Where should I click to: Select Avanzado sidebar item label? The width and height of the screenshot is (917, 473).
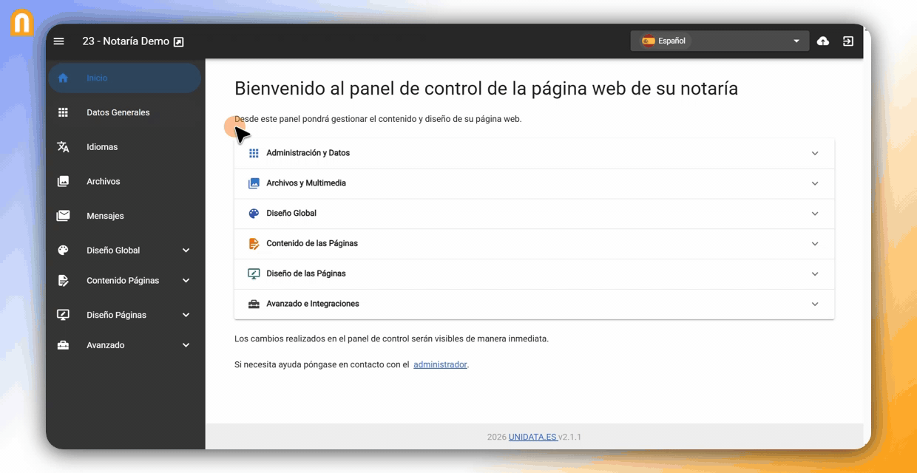pyautogui.click(x=106, y=345)
